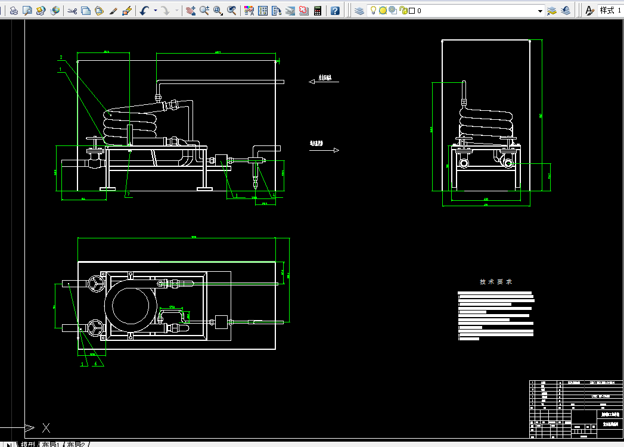
Task: Click the Cut scissors icon
Action: click(x=72, y=11)
